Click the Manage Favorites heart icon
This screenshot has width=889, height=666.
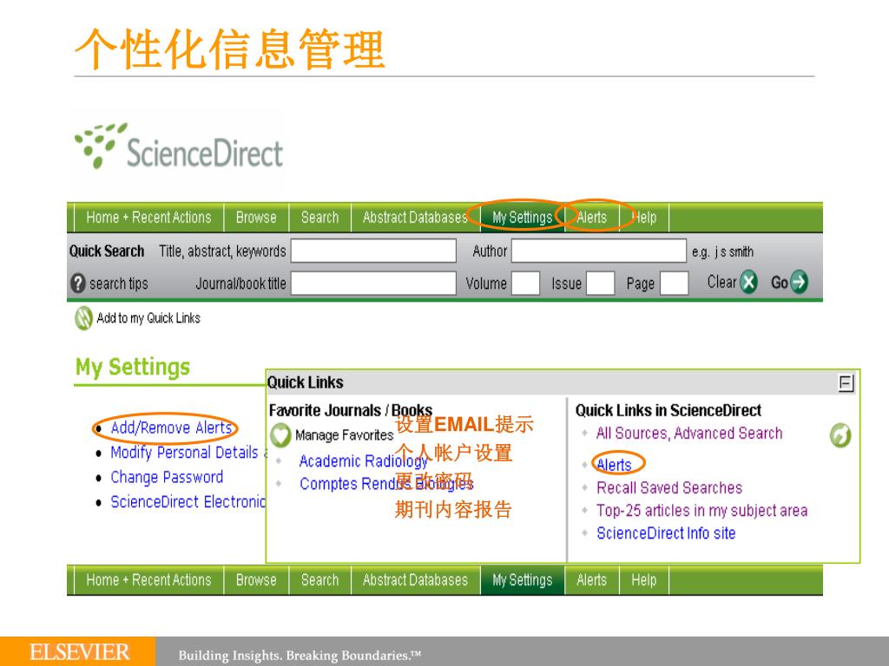pos(280,435)
